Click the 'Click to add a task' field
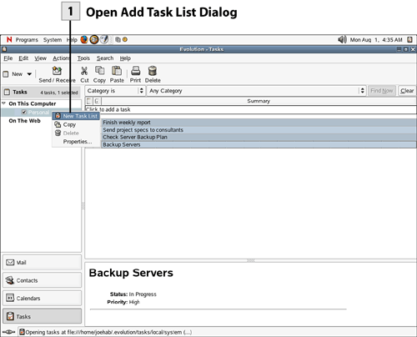This screenshot has height=337, width=417. 250,109
